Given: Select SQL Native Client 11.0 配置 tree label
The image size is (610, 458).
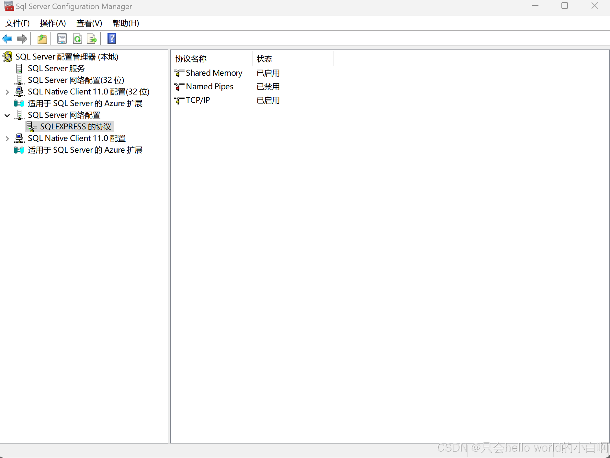Looking at the screenshot, I should click(x=77, y=138).
